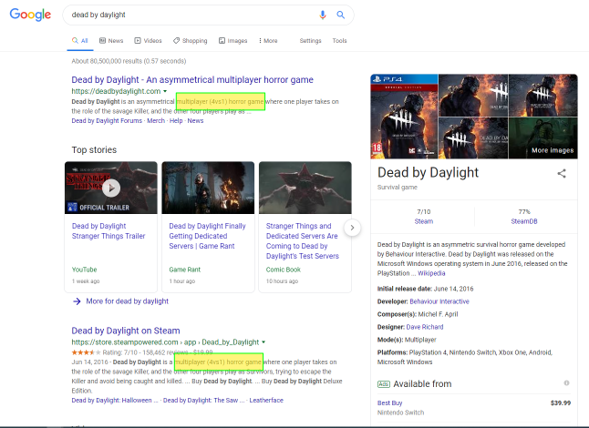Click the Game Rant story thumbnail image
This screenshot has width=589, height=428.
point(208,188)
